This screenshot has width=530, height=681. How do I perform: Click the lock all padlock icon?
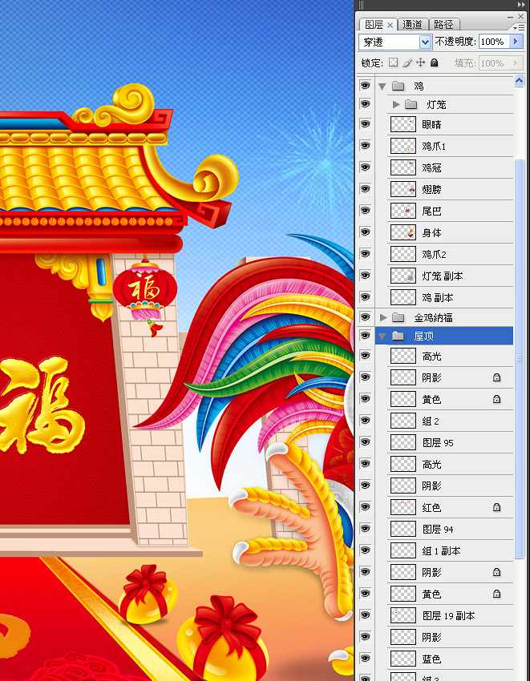coord(434,62)
